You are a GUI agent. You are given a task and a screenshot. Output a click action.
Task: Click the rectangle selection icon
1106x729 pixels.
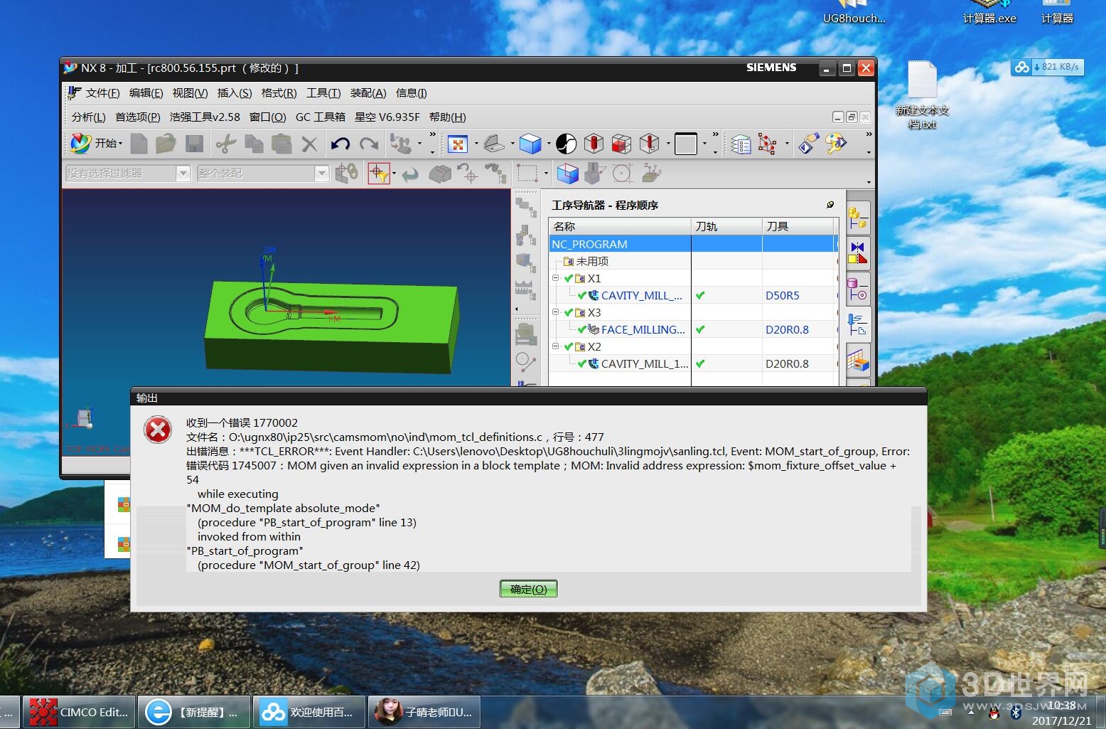coord(527,173)
